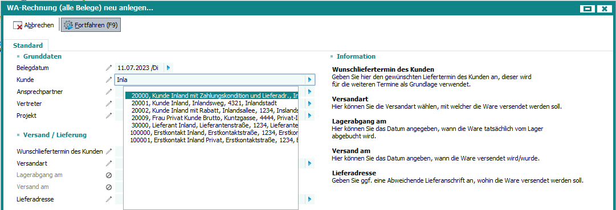Screen dimensions: 616x210
Task: Select entry 20002 Kunde Inland mit Rabatt
Action: [x=211, y=110]
